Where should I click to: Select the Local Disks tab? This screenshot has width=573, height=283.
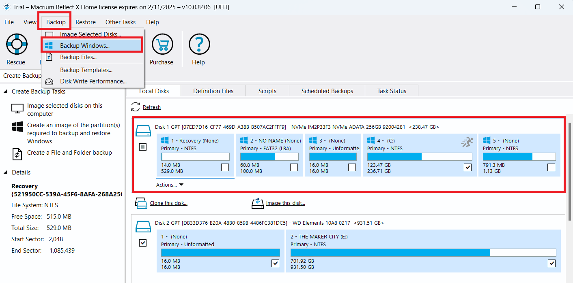point(154,91)
